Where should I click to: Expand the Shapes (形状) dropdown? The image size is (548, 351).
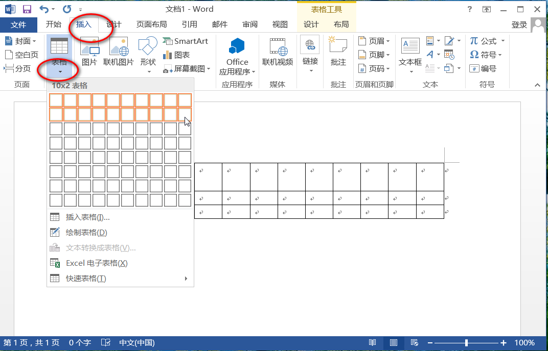(149, 72)
